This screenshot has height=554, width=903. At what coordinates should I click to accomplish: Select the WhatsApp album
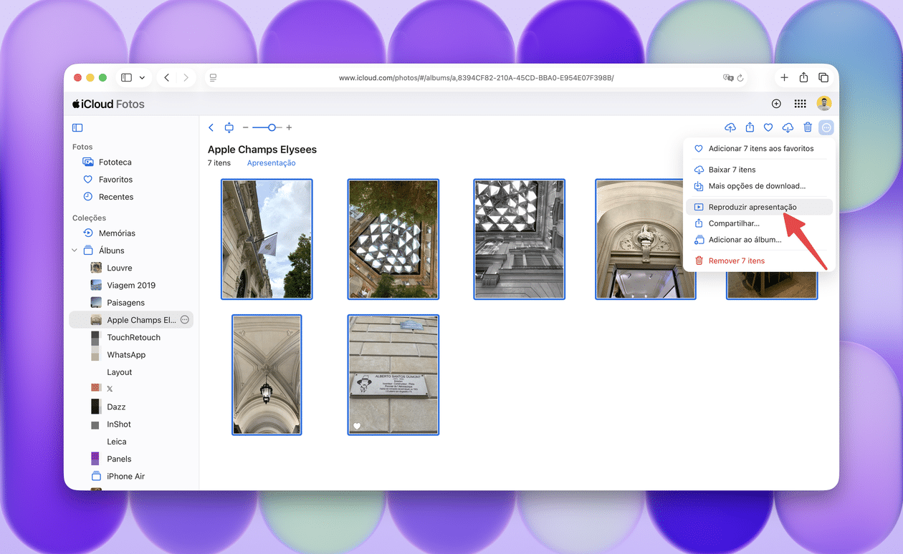pos(132,355)
